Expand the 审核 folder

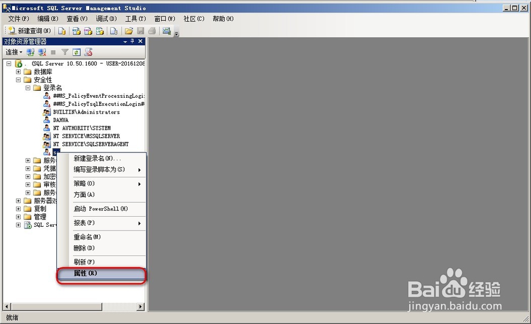(28, 185)
